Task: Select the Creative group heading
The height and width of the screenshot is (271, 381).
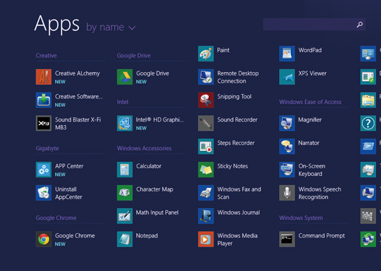Action: [x=46, y=55]
